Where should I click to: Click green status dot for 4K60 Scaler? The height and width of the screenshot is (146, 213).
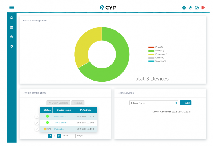pos(47,123)
